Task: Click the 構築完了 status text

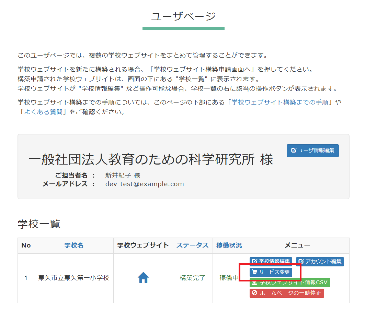Action: tap(192, 278)
